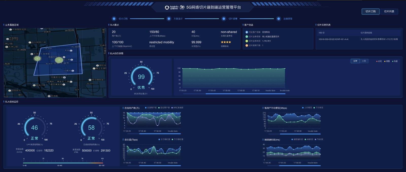The height and width of the screenshot is (172, 406).
Task: Open the 切片列表 button at top right
Action: coord(389,11)
